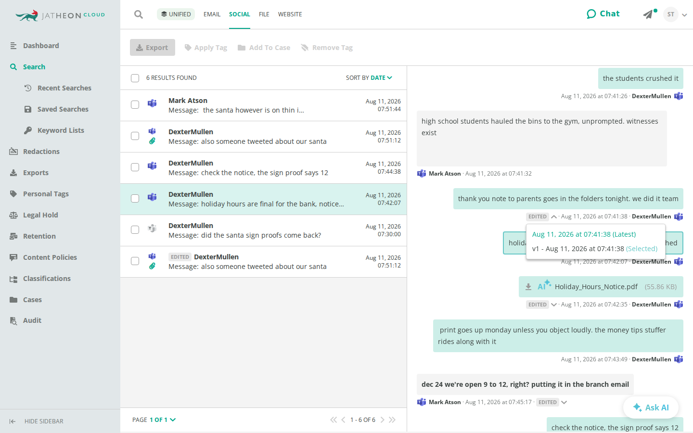Screen dimensions: 693x433
Task: Open the Ask AI button
Action: click(x=651, y=408)
